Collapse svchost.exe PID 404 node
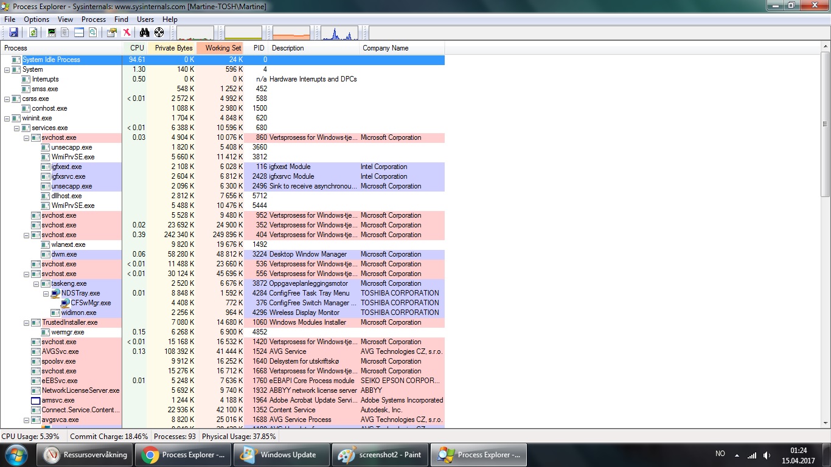The image size is (831, 467). coord(26,235)
